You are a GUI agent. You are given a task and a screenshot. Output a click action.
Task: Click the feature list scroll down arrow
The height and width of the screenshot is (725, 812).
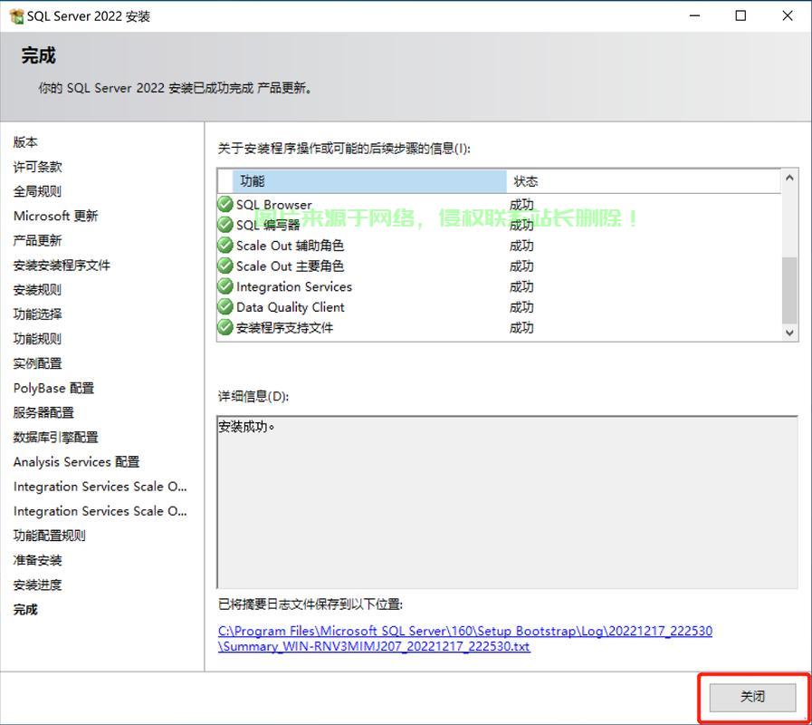[789, 333]
